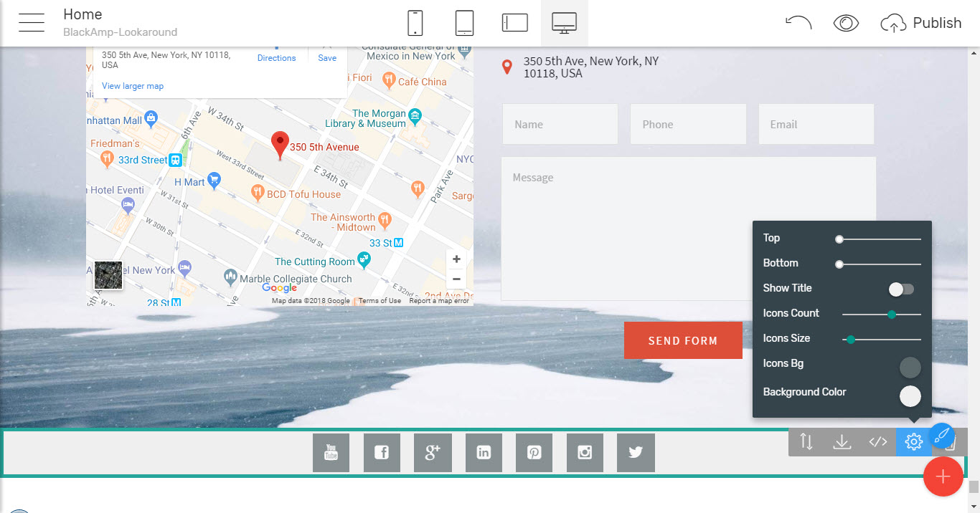This screenshot has width=980, height=513.
Task: Switch to mobile phone preview
Action: pos(415,23)
